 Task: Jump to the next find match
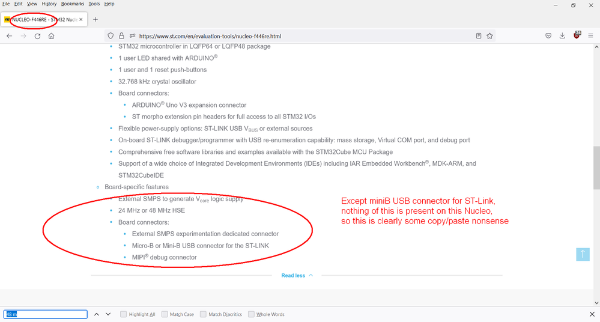tap(108, 314)
